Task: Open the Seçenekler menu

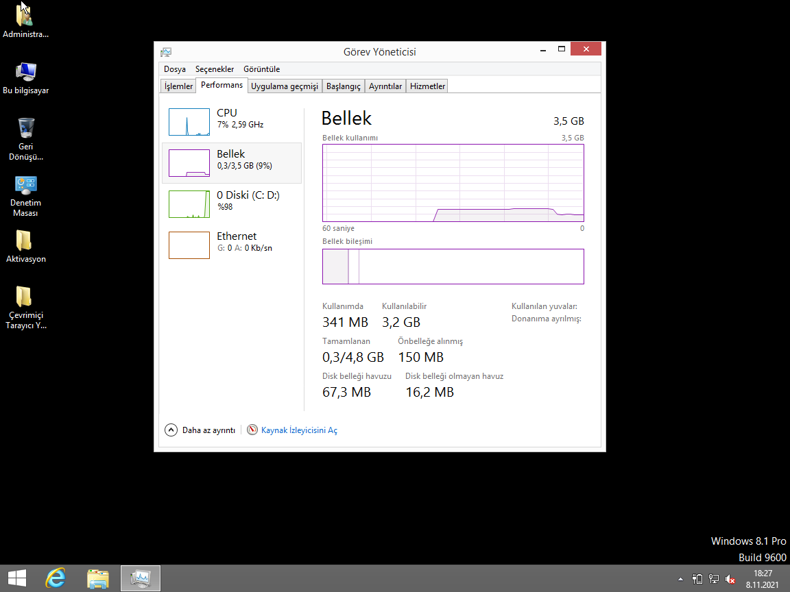Action: pyautogui.click(x=215, y=69)
